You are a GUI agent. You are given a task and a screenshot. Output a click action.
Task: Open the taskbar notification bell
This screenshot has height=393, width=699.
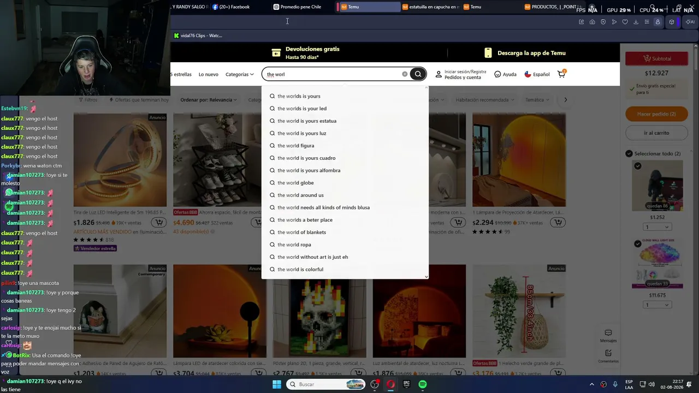tap(689, 384)
